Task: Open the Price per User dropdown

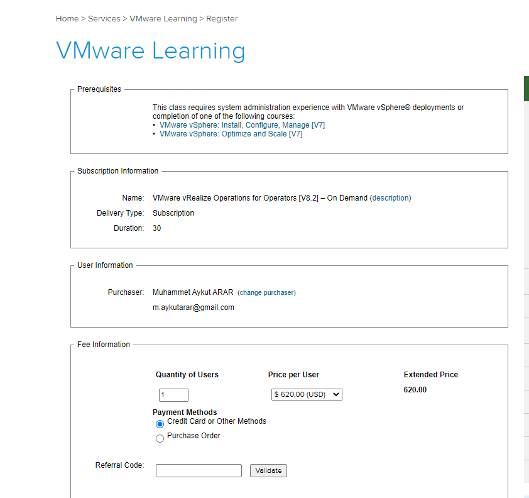Action: tap(307, 394)
